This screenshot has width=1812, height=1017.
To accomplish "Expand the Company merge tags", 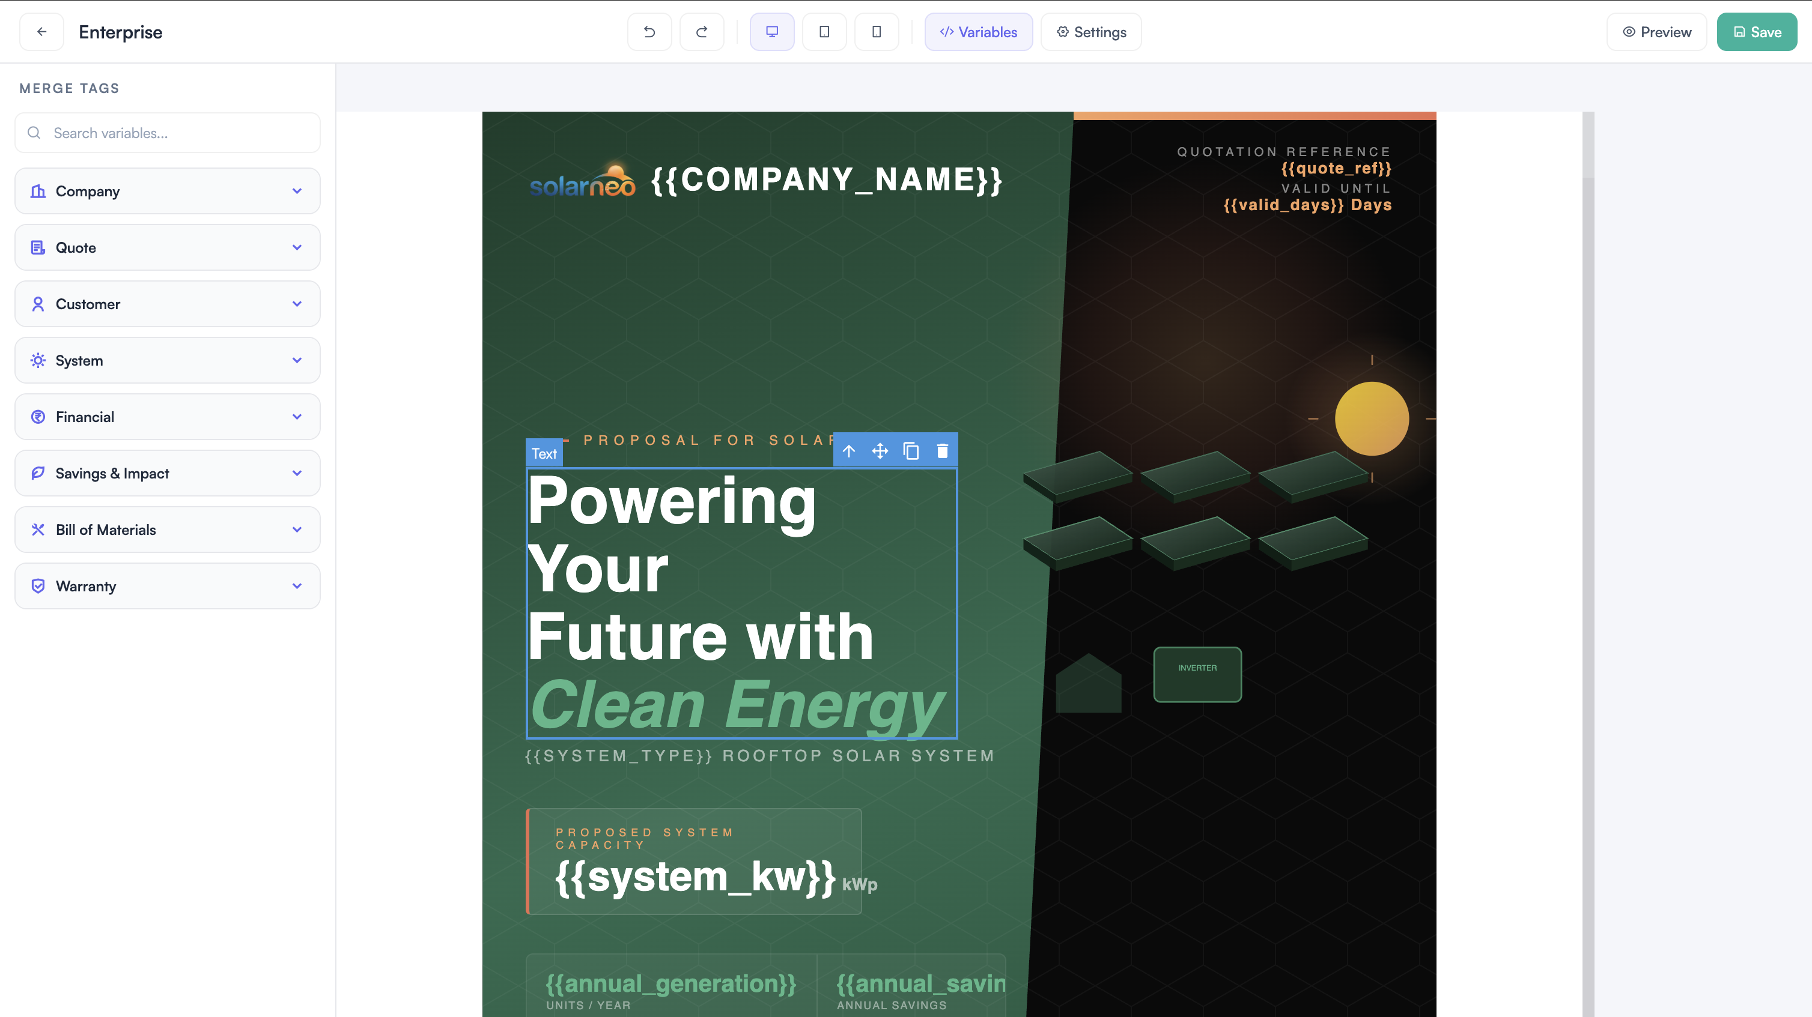I will 168,191.
